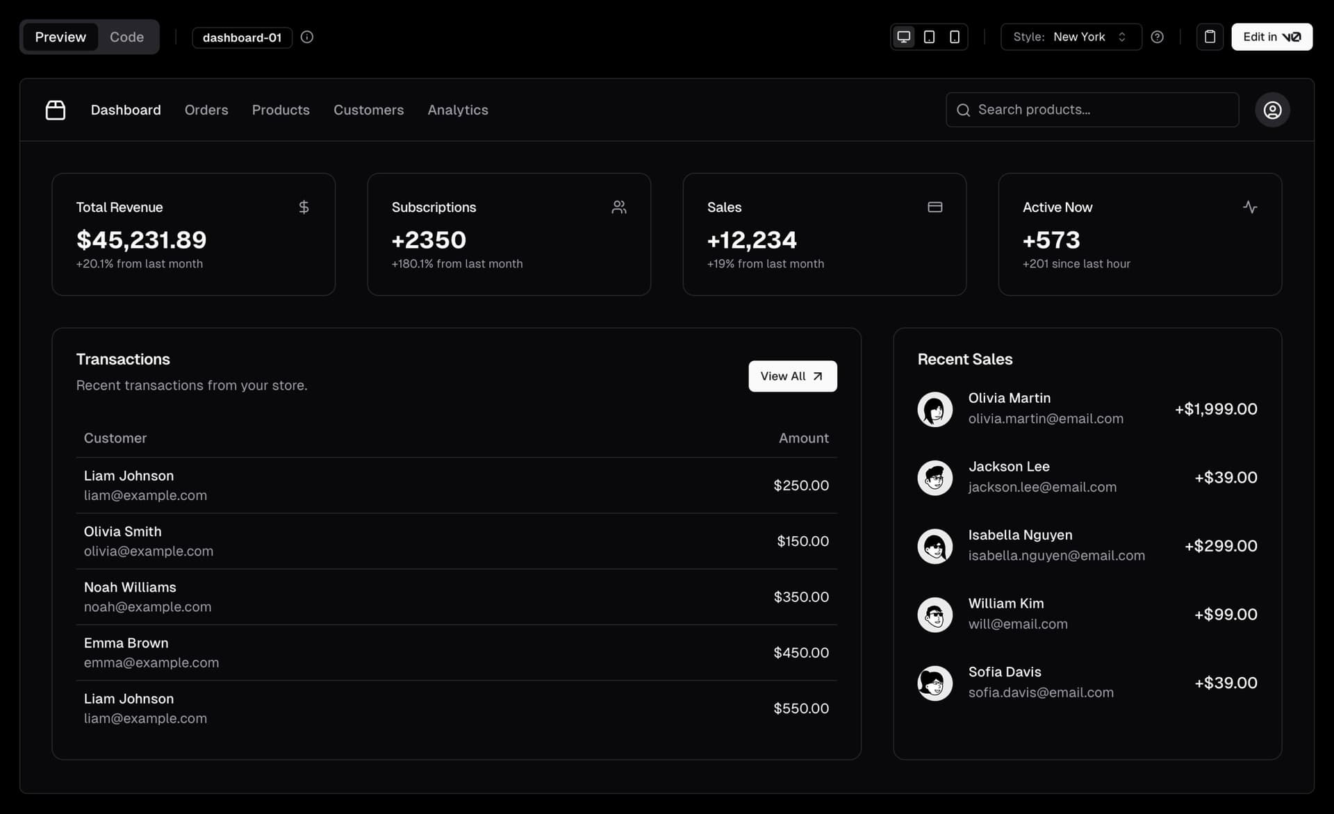Click the Edit in button top right
This screenshot has width=1334, height=814.
click(x=1271, y=36)
